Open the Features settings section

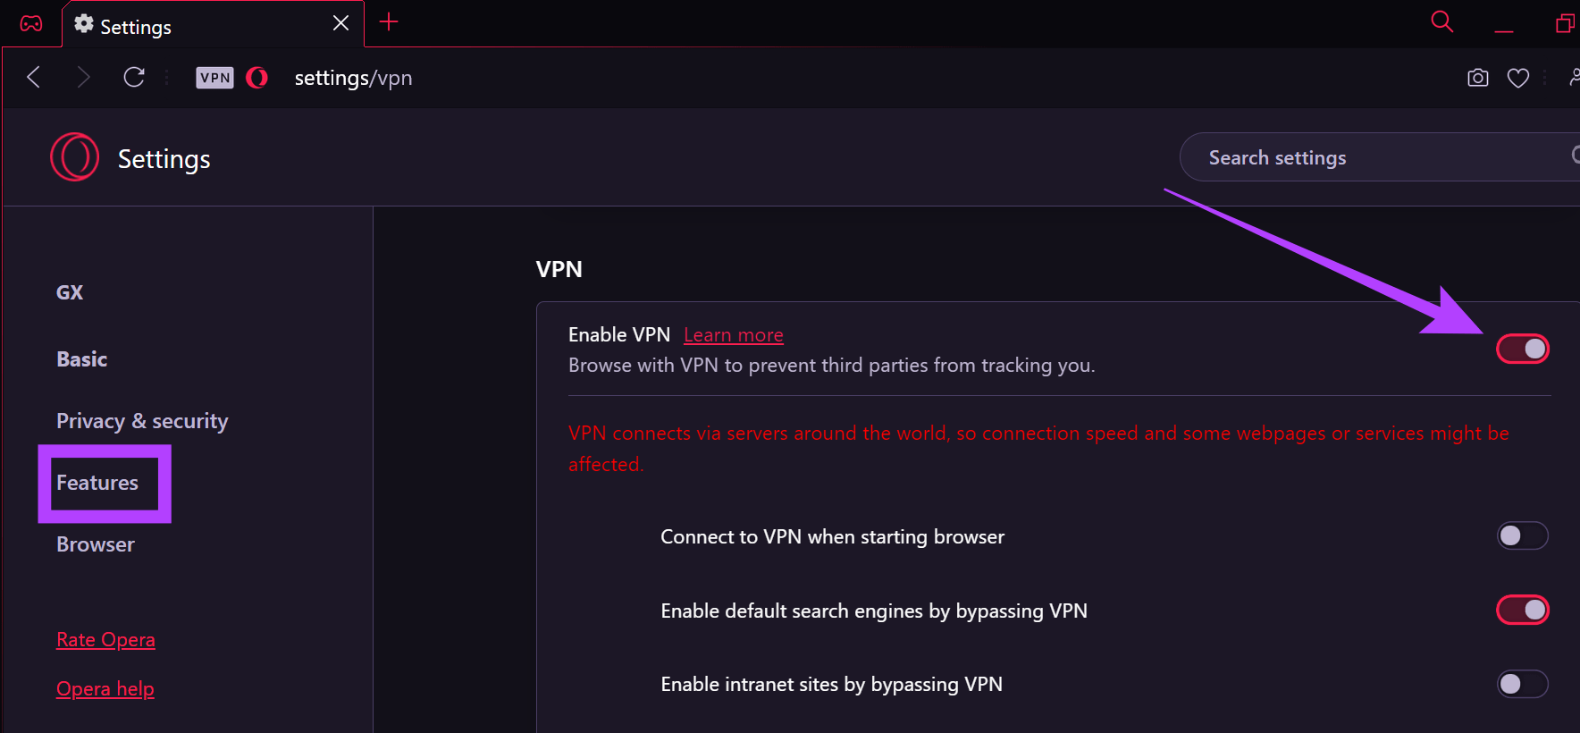click(x=97, y=483)
